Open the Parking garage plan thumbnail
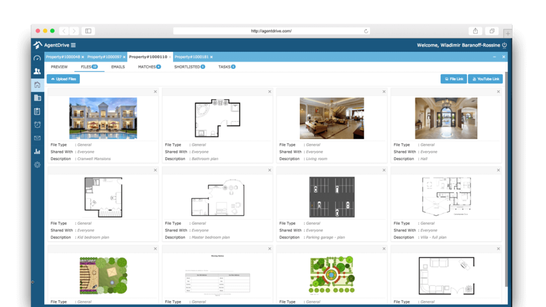This screenshot has width=546, height=307. [332, 197]
